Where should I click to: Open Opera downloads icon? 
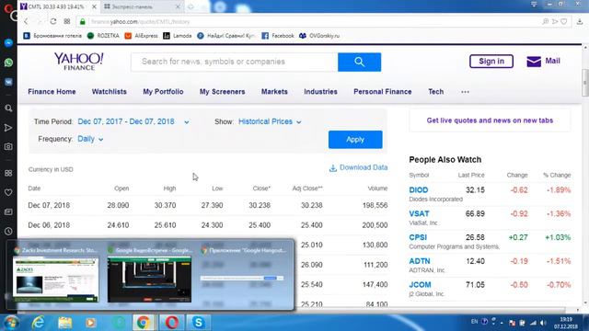coord(580,22)
